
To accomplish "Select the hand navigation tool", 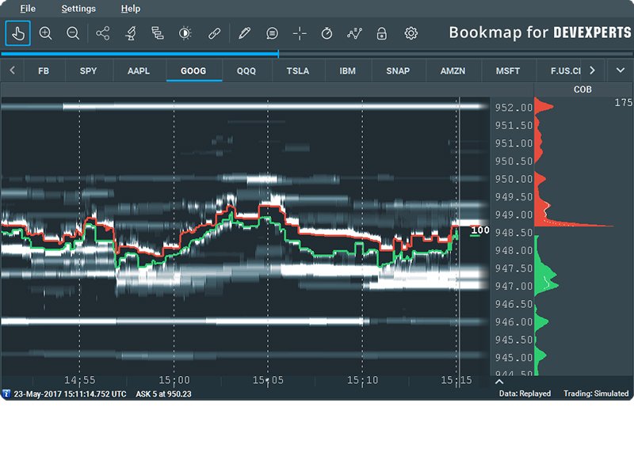I will (x=17, y=34).
